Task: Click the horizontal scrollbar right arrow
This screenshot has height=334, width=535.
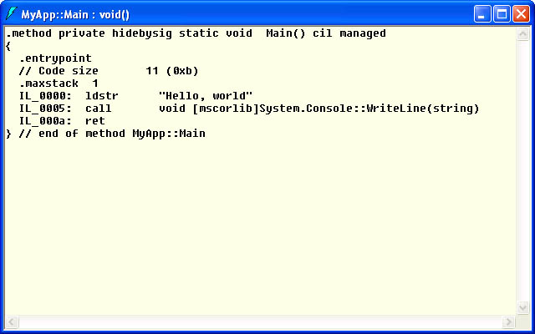Action: click(508, 321)
